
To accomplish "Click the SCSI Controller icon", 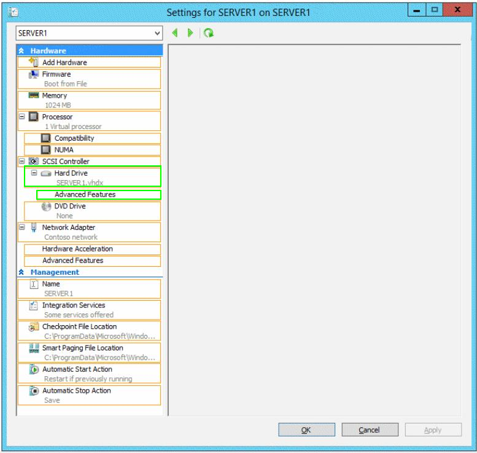I will click(34, 161).
